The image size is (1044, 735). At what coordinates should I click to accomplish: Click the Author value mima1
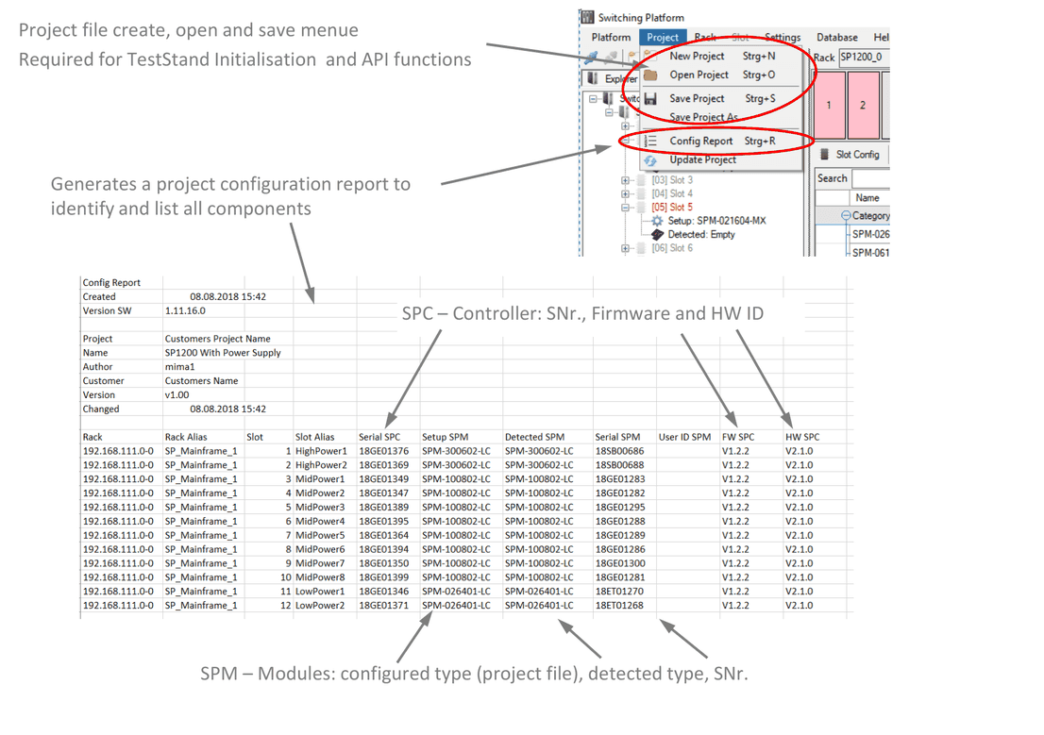(179, 366)
